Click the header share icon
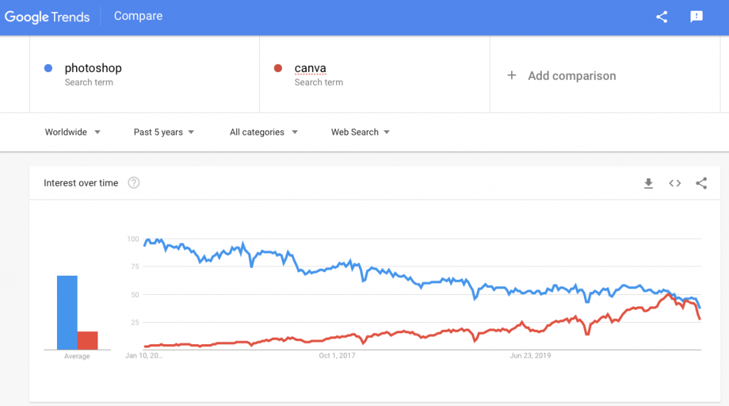Screen dimensions: 729x406 pos(661,17)
